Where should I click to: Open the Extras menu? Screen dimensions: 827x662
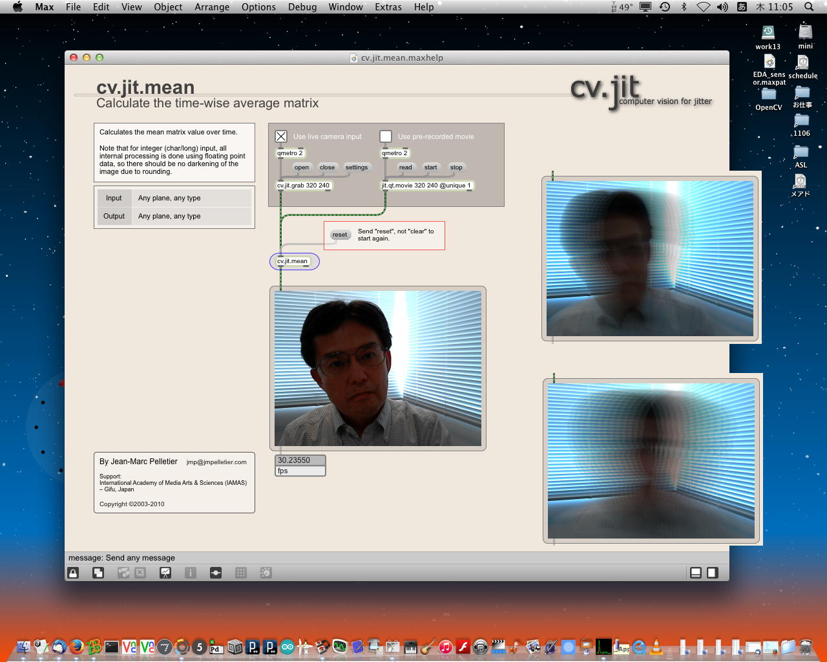388,6
